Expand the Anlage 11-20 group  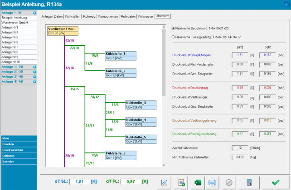(x=35, y=66)
